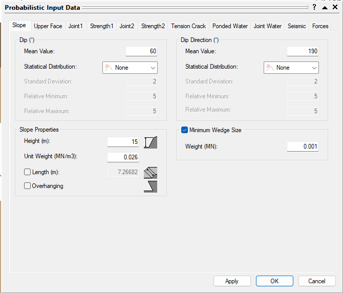
Task: Click the Dip Relative Minimum field
Action: coord(141,96)
